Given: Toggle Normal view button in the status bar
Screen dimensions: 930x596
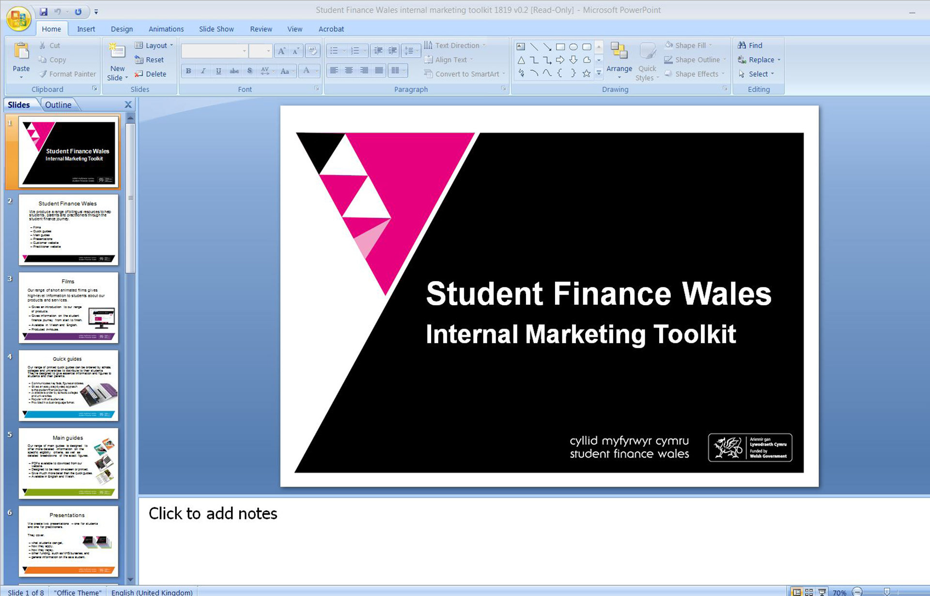Looking at the screenshot, I should tap(796, 592).
